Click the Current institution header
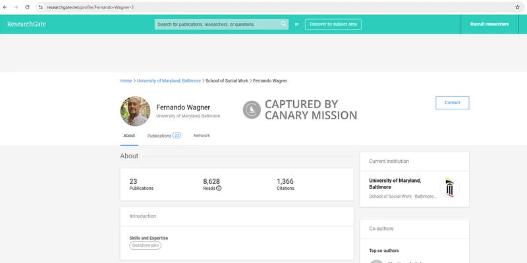This screenshot has height=263, width=527. coord(389,161)
